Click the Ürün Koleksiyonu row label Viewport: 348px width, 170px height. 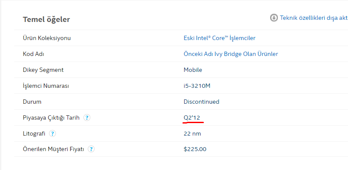click(47, 38)
